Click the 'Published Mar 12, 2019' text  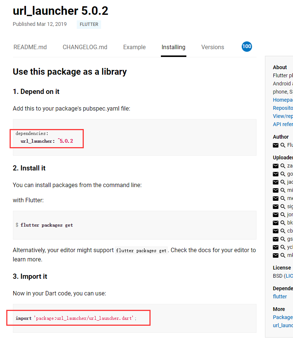pos(39,24)
